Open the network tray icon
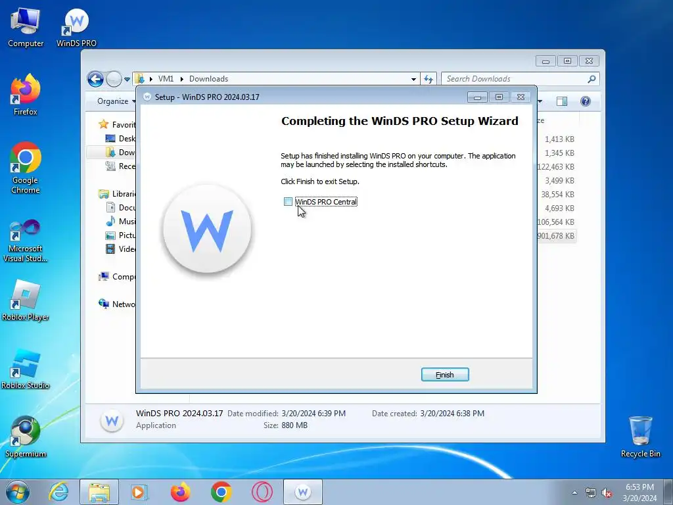Screen dimensions: 673x505 [x=591, y=493]
